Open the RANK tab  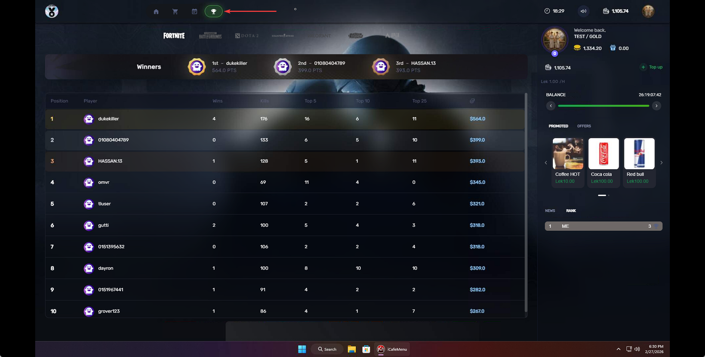tap(571, 211)
